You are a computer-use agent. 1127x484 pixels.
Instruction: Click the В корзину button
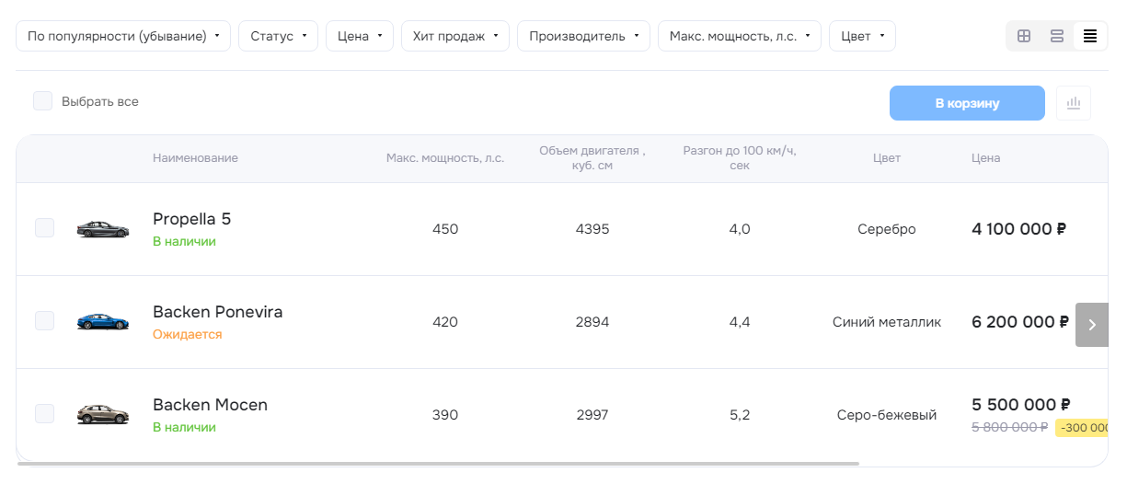(967, 103)
